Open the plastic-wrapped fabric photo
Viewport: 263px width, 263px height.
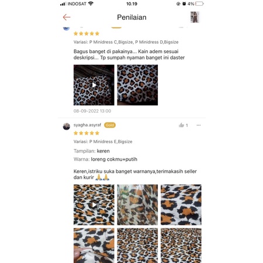[137, 205]
